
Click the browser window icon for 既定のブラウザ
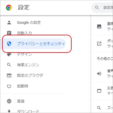click(9, 76)
